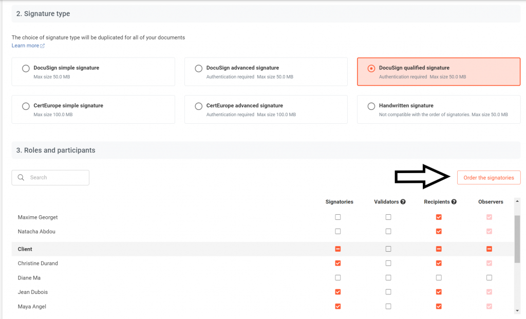Toggle Client group Signatories checkbox

point(337,249)
